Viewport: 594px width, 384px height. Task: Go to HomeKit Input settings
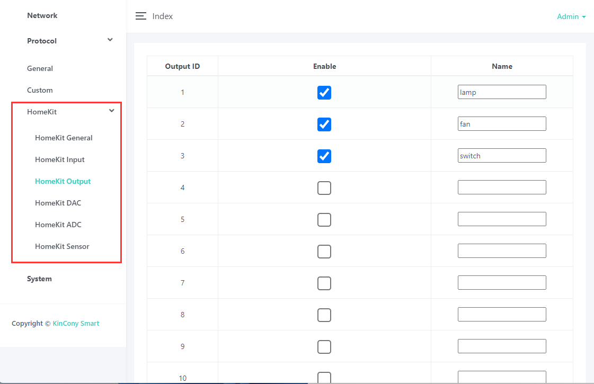[60, 159]
